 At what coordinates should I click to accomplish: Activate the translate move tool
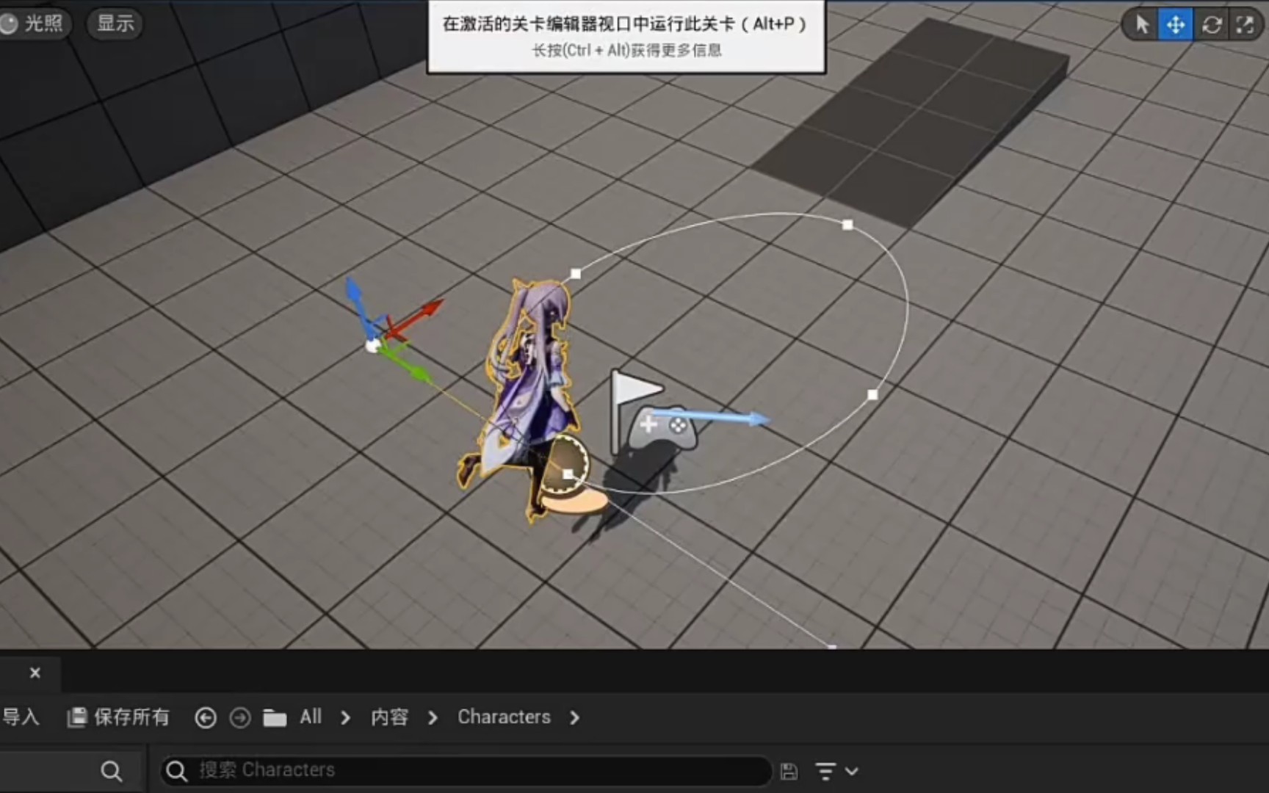point(1176,25)
